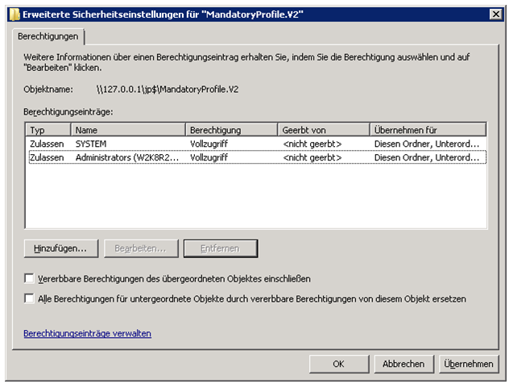Enable Vererbbare Berechtigungen des übergeordneten Objektes einschließen

pyautogui.click(x=30, y=278)
